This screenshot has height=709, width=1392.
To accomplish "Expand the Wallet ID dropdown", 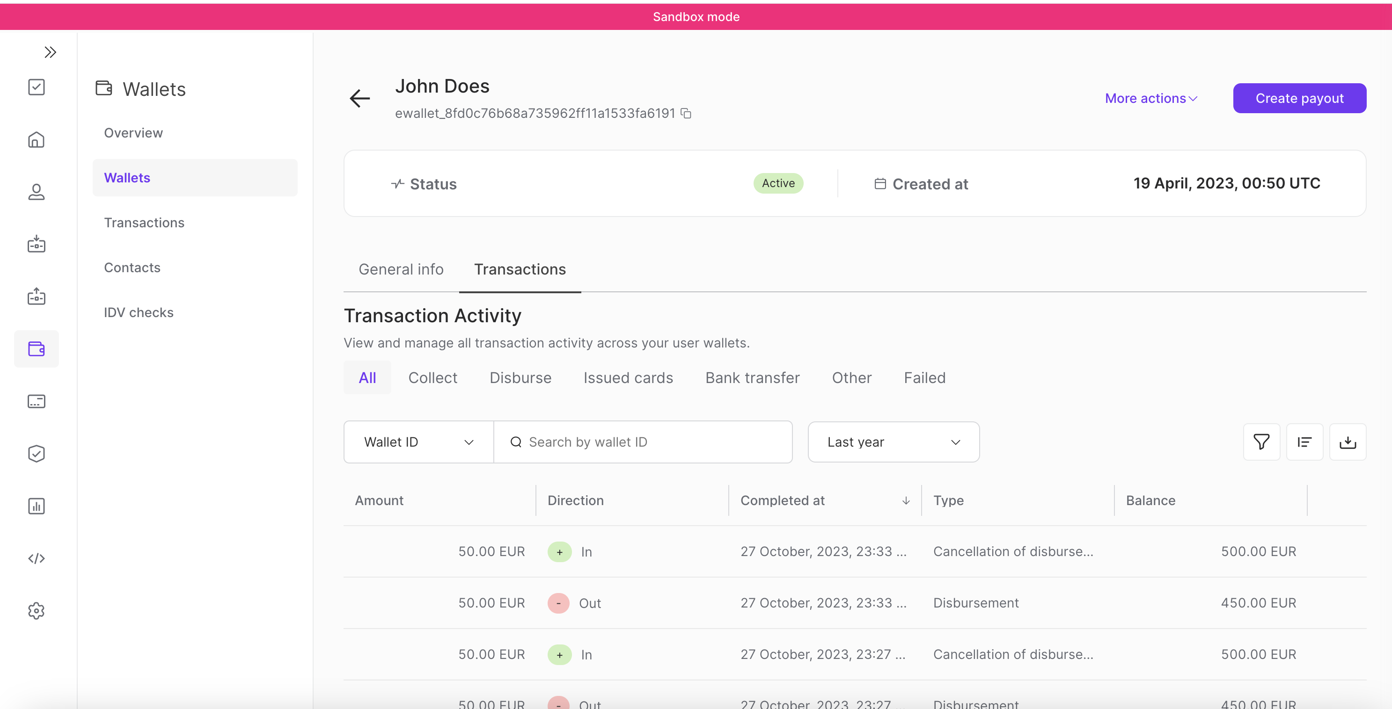I will (x=419, y=442).
